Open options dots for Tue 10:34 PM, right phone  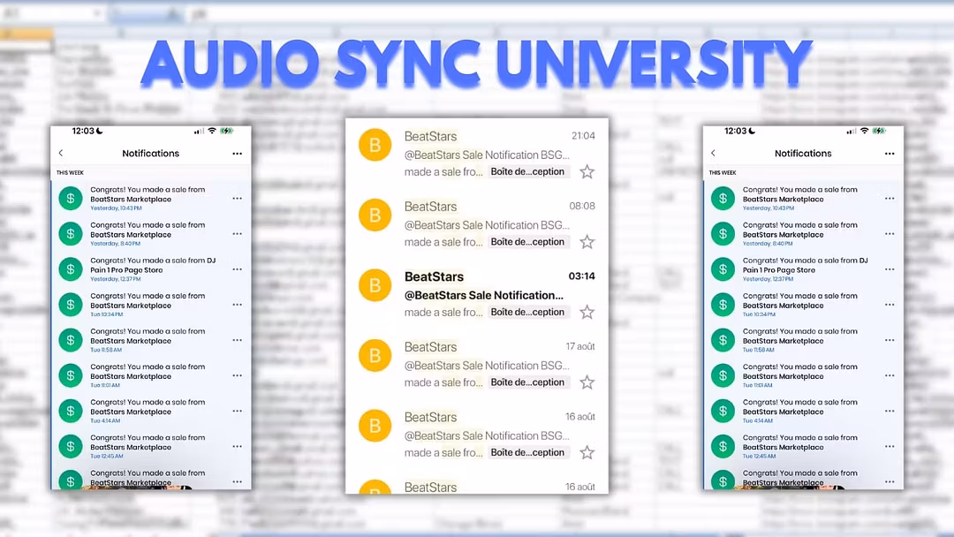click(890, 305)
